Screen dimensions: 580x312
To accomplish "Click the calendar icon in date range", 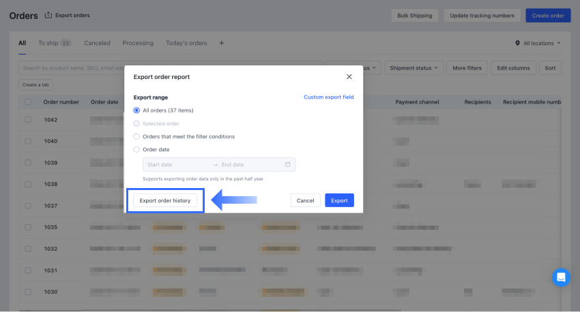I will [x=287, y=164].
